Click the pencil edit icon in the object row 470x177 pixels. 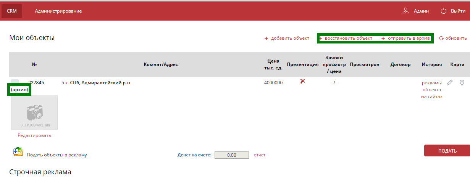[x=450, y=83]
